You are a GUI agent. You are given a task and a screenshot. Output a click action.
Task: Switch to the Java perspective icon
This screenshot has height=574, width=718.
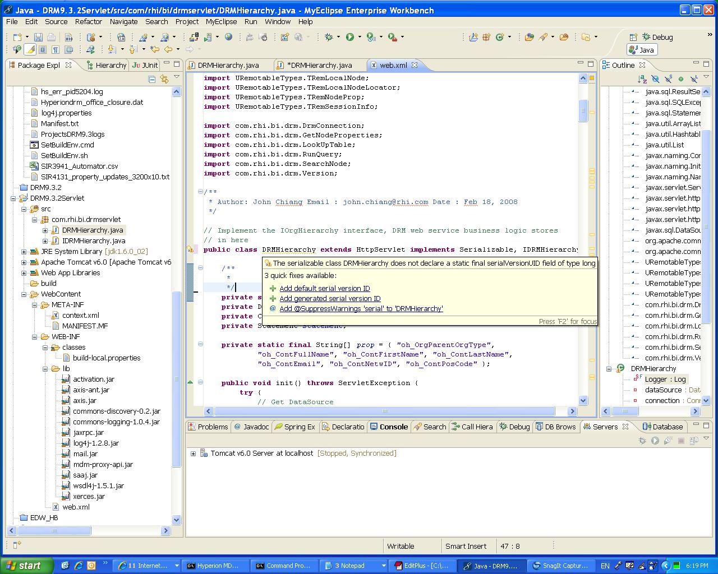(641, 49)
